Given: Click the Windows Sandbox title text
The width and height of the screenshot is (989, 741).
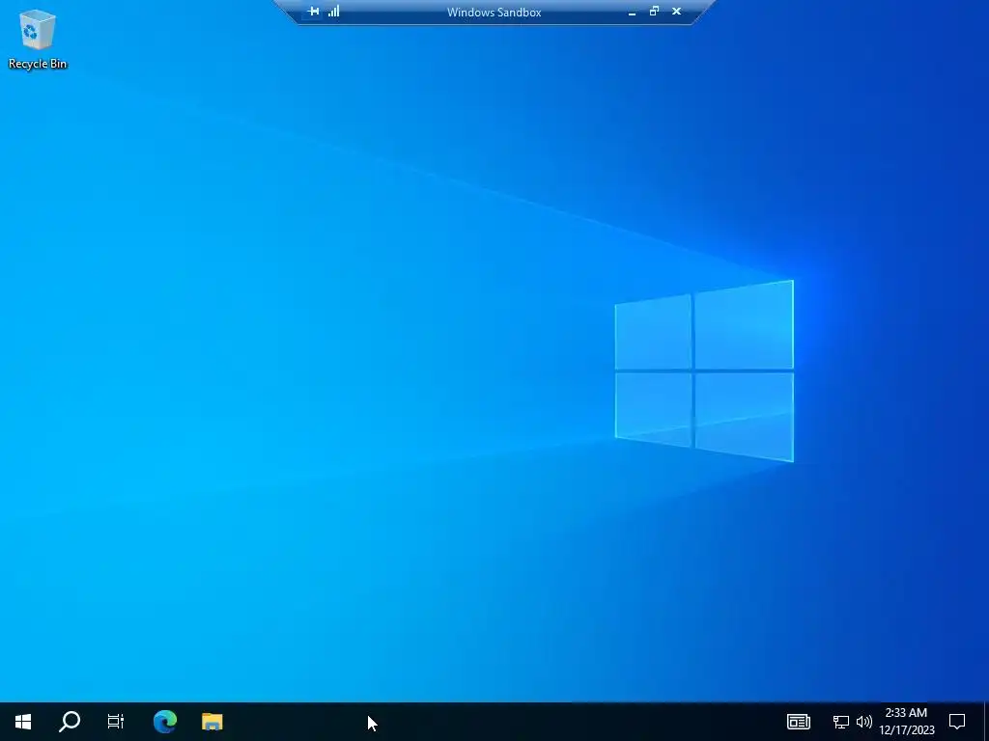Looking at the screenshot, I should click(494, 13).
